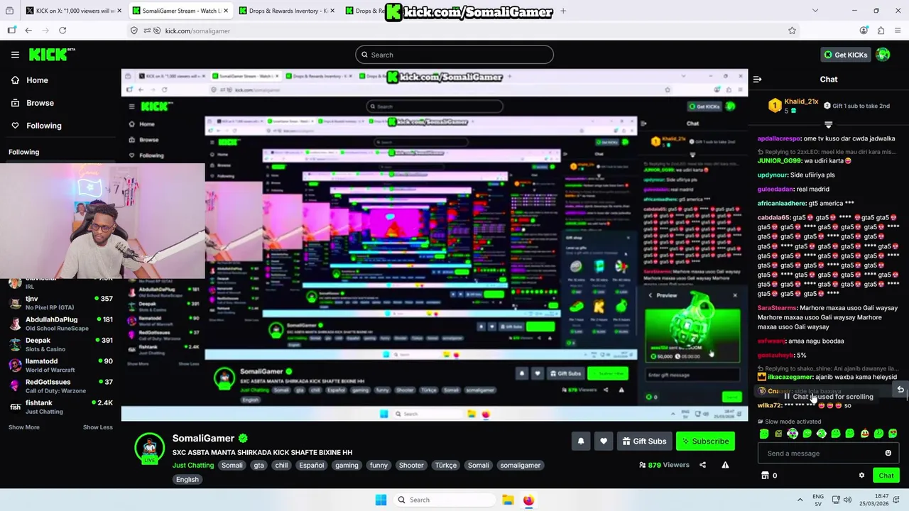Viewport: 909px width, 511px height.
Task: Select the gta tag
Action: click(x=258, y=466)
